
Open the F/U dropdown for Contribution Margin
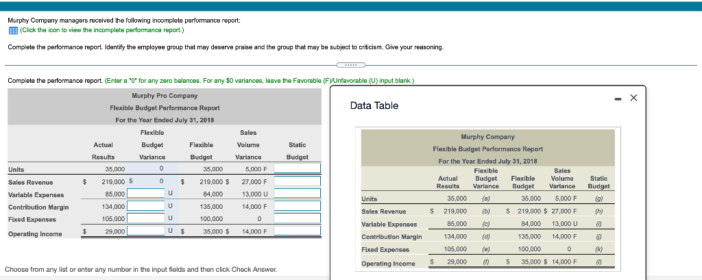[x=171, y=206]
